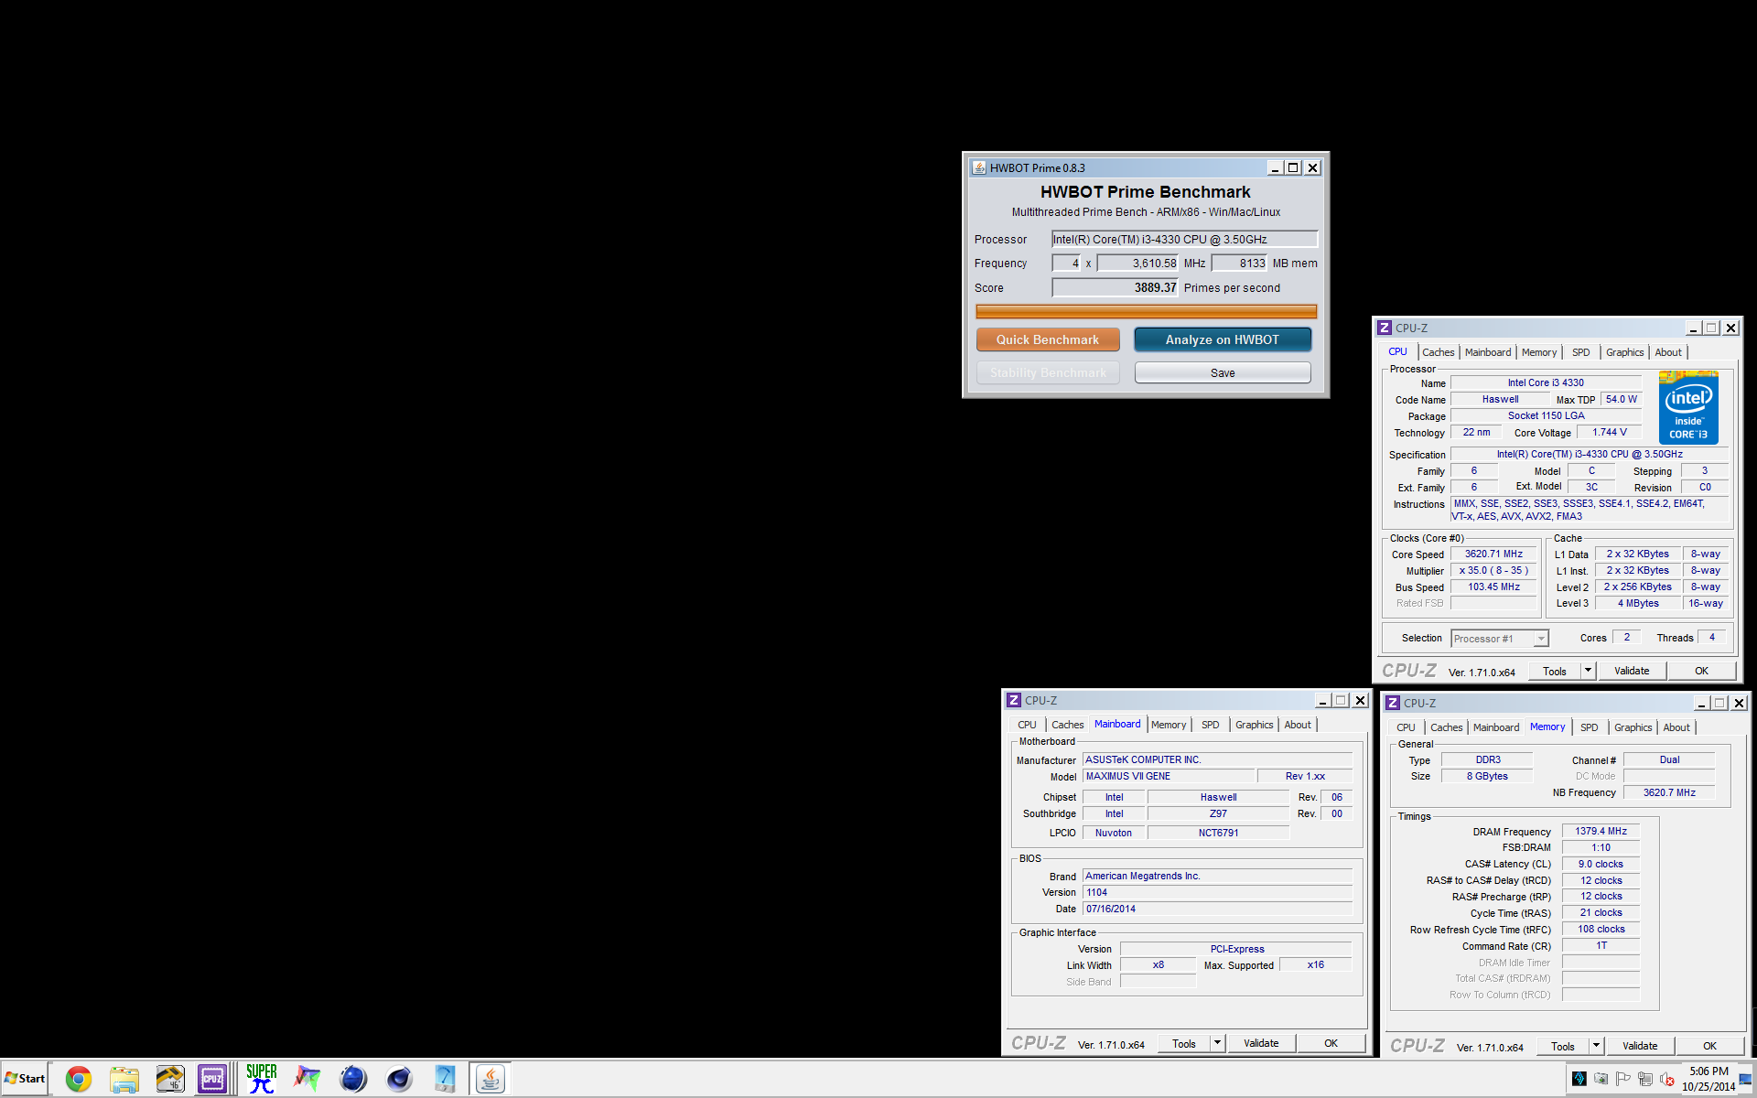
Task: Click the Z icon in Mainboard CPU-Z title bar
Action: 1014,700
